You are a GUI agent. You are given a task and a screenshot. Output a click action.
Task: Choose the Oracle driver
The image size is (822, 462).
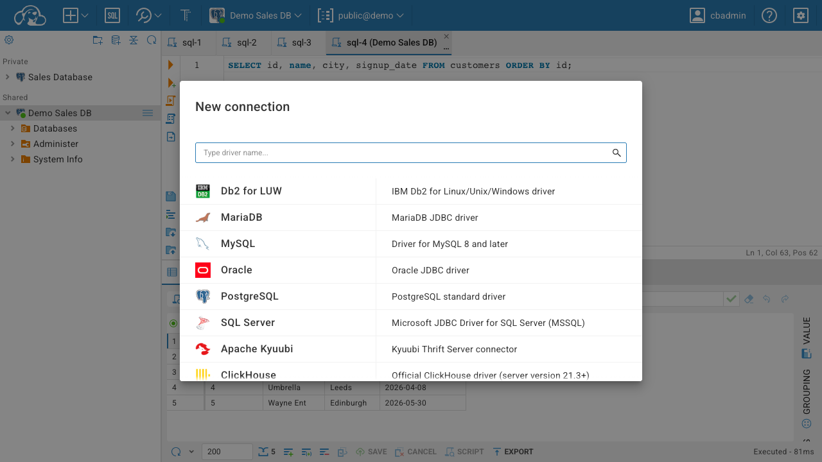[x=411, y=270]
